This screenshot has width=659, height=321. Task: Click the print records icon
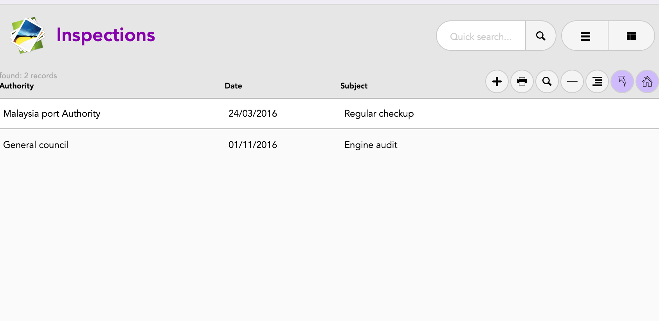point(522,81)
